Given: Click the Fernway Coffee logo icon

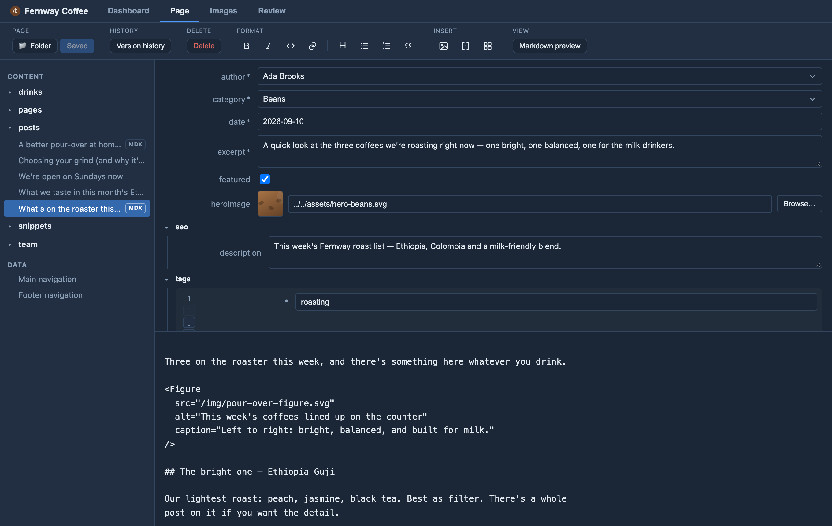Looking at the screenshot, I should click(x=15, y=11).
